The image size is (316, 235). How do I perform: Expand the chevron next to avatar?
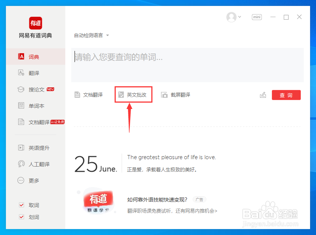click(x=240, y=17)
